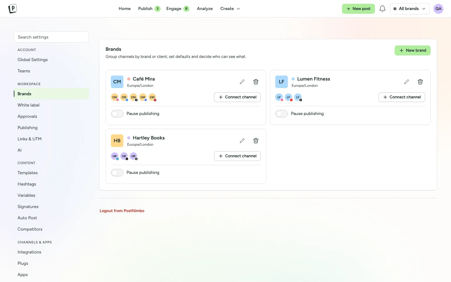Edit the Lumen Fitness brand
This screenshot has height=282, width=451.
407,82
